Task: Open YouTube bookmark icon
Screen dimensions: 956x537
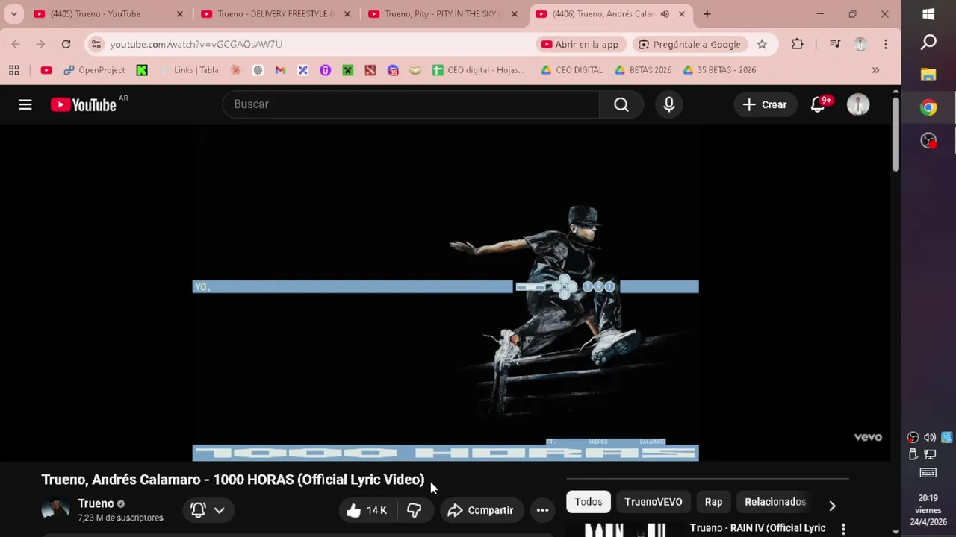Action: (46, 70)
